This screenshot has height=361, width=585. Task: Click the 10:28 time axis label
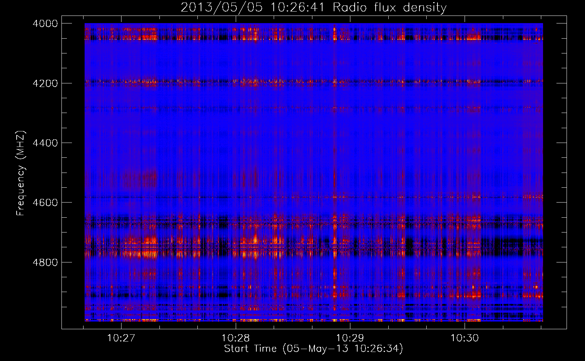click(236, 338)
